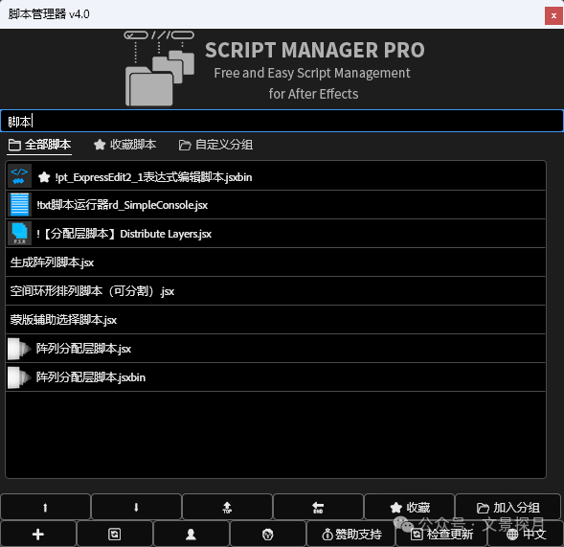
Task: Select the 全部脚本 tab
Action: (x=39, y=145)
